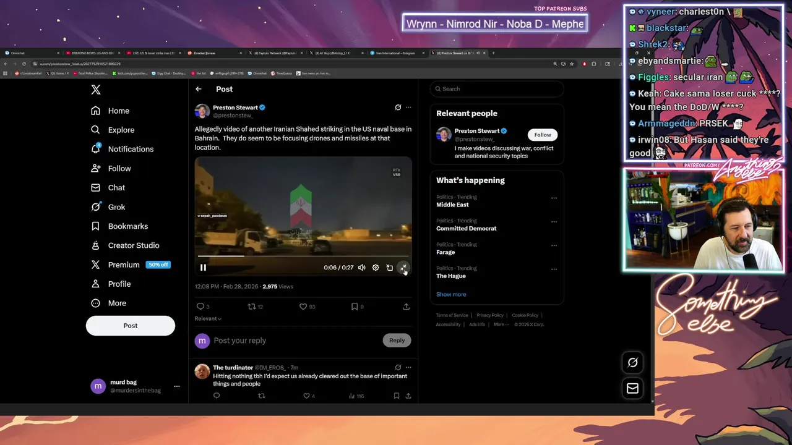The height and width of the screenshot is (445, 792).
Task: Share Preston Stewart's post
Action: pyautogui.click(x=406, y=307)
